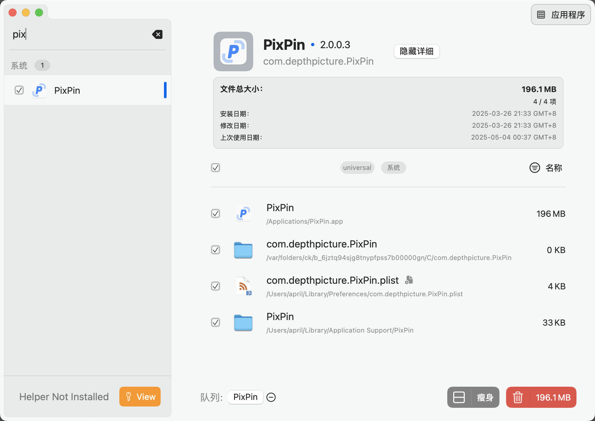Click the 33 KB size value
The width and height of the screenshot is (595, 421).
(x=554, y=323)
